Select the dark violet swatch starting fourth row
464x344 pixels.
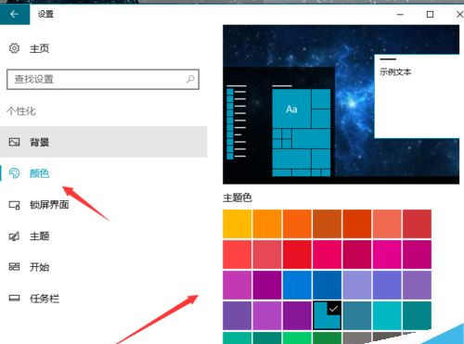click(237, 315)
